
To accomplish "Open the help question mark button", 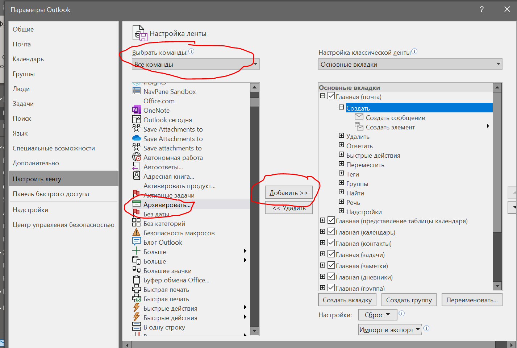I will [482, 9].
